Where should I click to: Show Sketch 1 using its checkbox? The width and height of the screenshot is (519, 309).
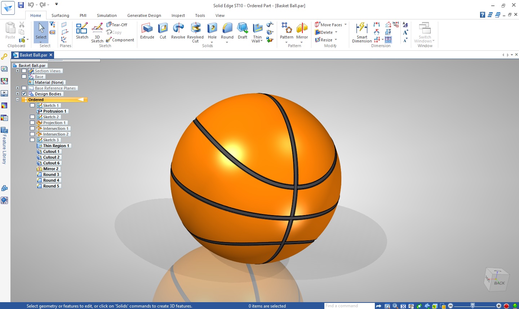click(32, 105)
